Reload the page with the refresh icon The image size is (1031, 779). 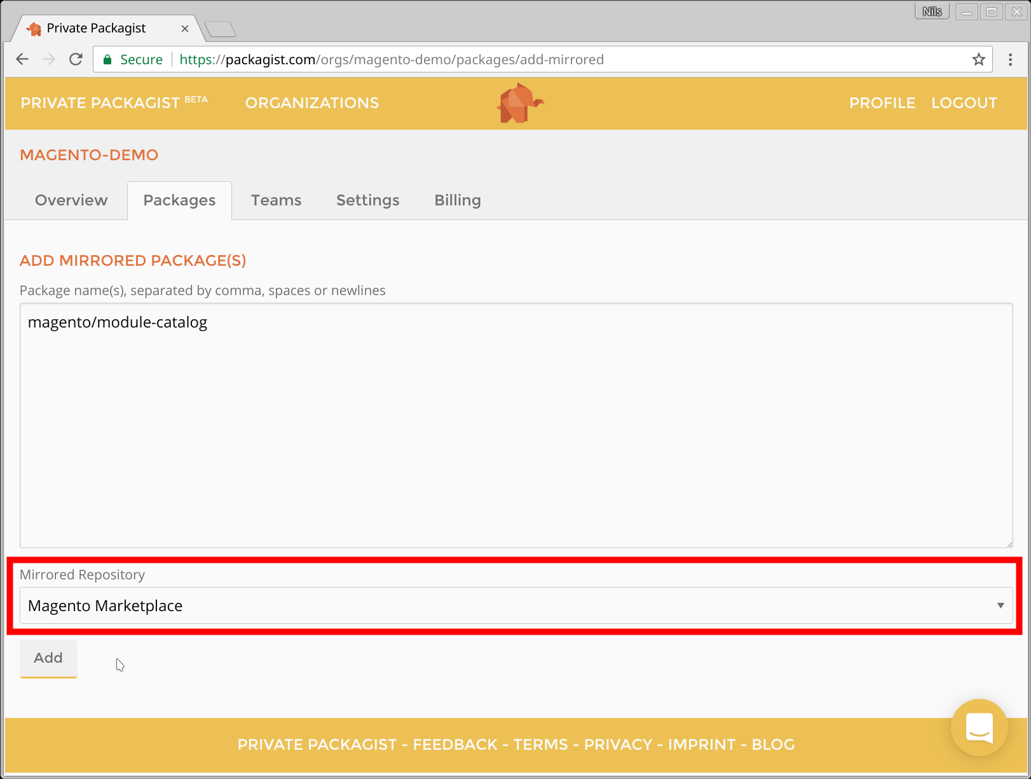tap(76, 59)
